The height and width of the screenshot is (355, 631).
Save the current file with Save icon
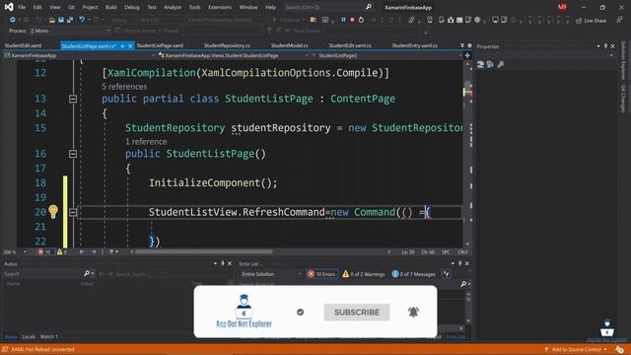coord(61,20)
